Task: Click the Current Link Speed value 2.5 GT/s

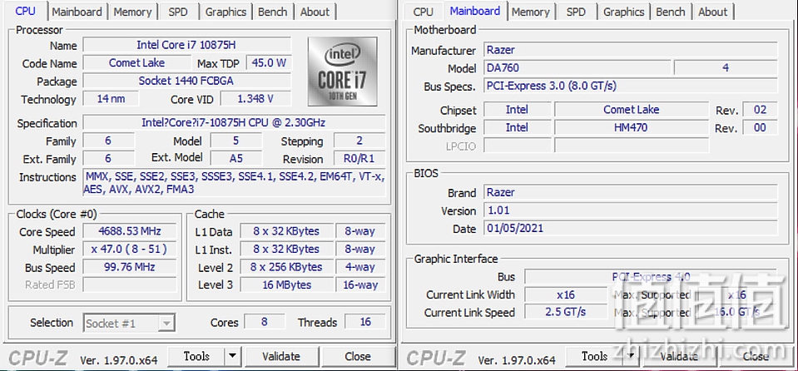Action: [565, 311]
